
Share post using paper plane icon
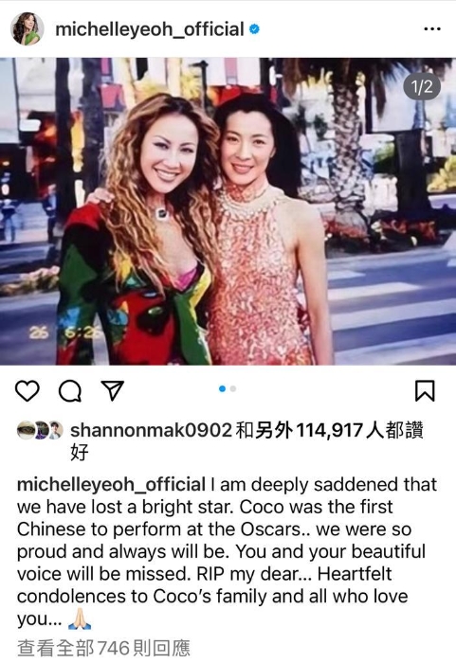coord(112,390)
